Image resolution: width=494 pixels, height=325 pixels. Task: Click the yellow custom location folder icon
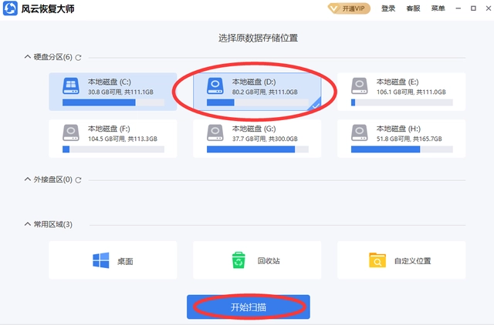(377, 260)
